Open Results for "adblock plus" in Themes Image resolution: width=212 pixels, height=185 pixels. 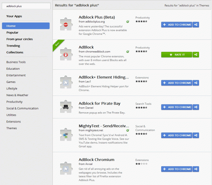[187, 6]
